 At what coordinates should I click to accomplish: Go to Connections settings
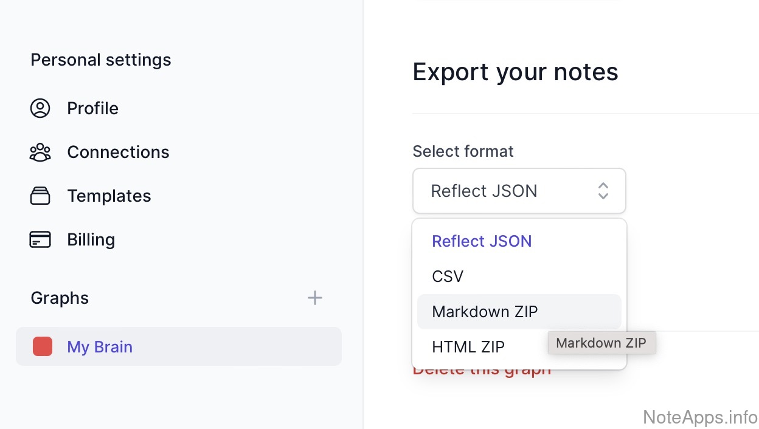click(x=118, y=152)
